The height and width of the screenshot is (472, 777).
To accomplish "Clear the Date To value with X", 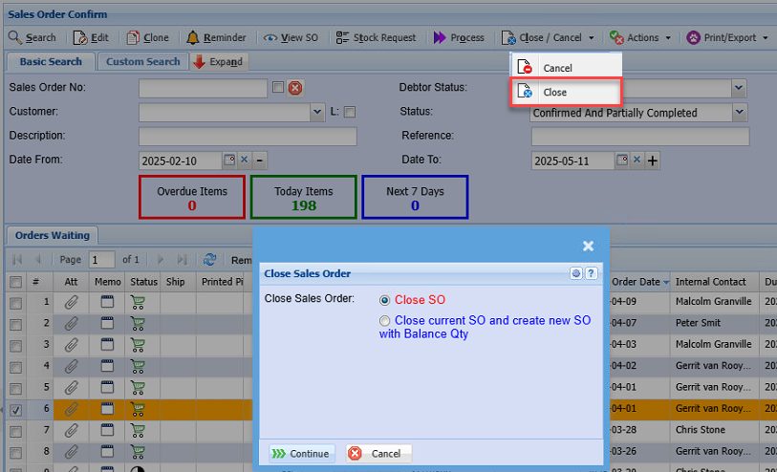I will 637,160.
